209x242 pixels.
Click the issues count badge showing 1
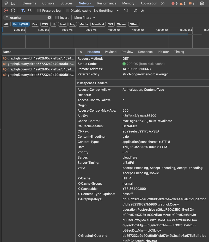[x=192, y=4]
